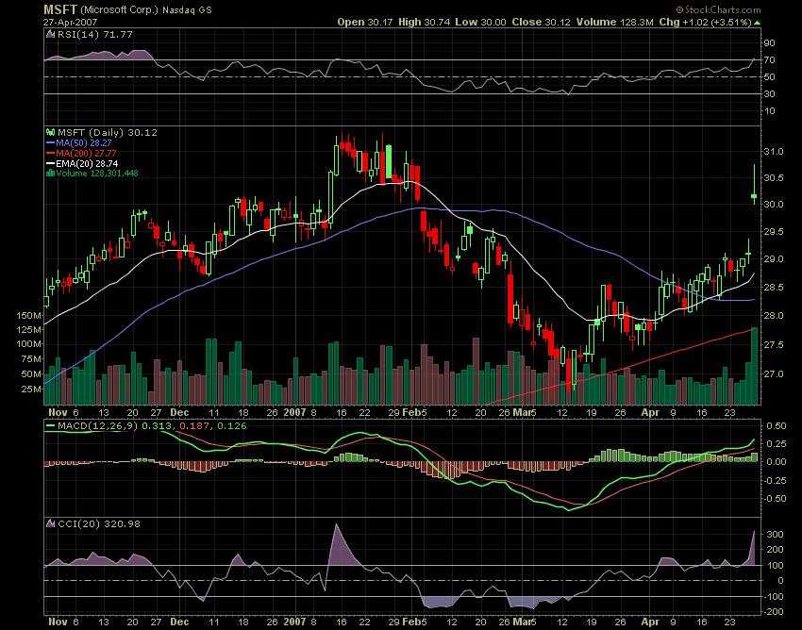802x630 pixels.
Task: Click the blue MA(50) legend line
Action: click(x=51, y=143)
